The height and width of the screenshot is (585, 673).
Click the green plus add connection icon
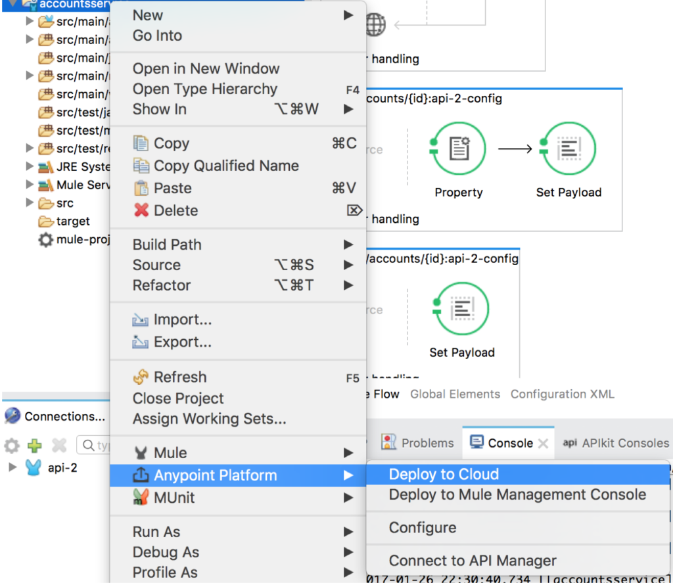(x=35, y=446)
